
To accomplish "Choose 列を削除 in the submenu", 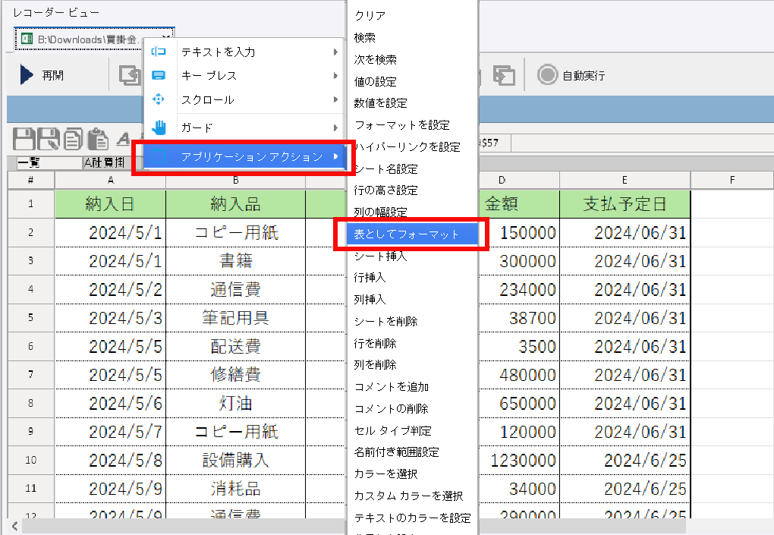I will click(412, 365).
